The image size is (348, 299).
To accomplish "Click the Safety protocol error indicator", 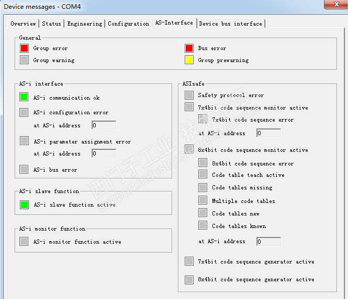I will point(189,95).
